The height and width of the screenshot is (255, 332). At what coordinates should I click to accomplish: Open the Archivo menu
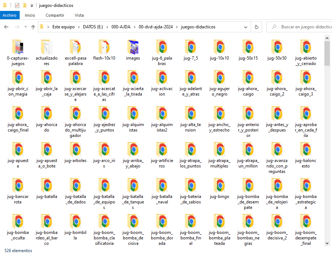pos(9,15)
